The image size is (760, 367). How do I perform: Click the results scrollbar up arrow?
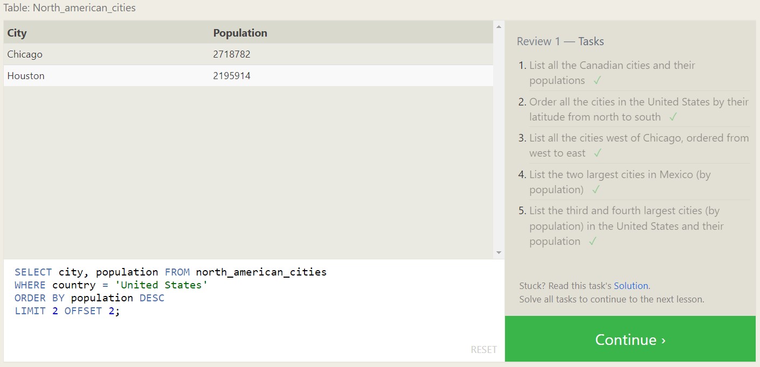coord(499,26)
